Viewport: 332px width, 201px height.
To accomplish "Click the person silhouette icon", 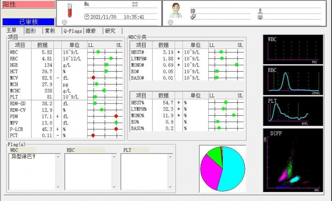I will [261, 11].
